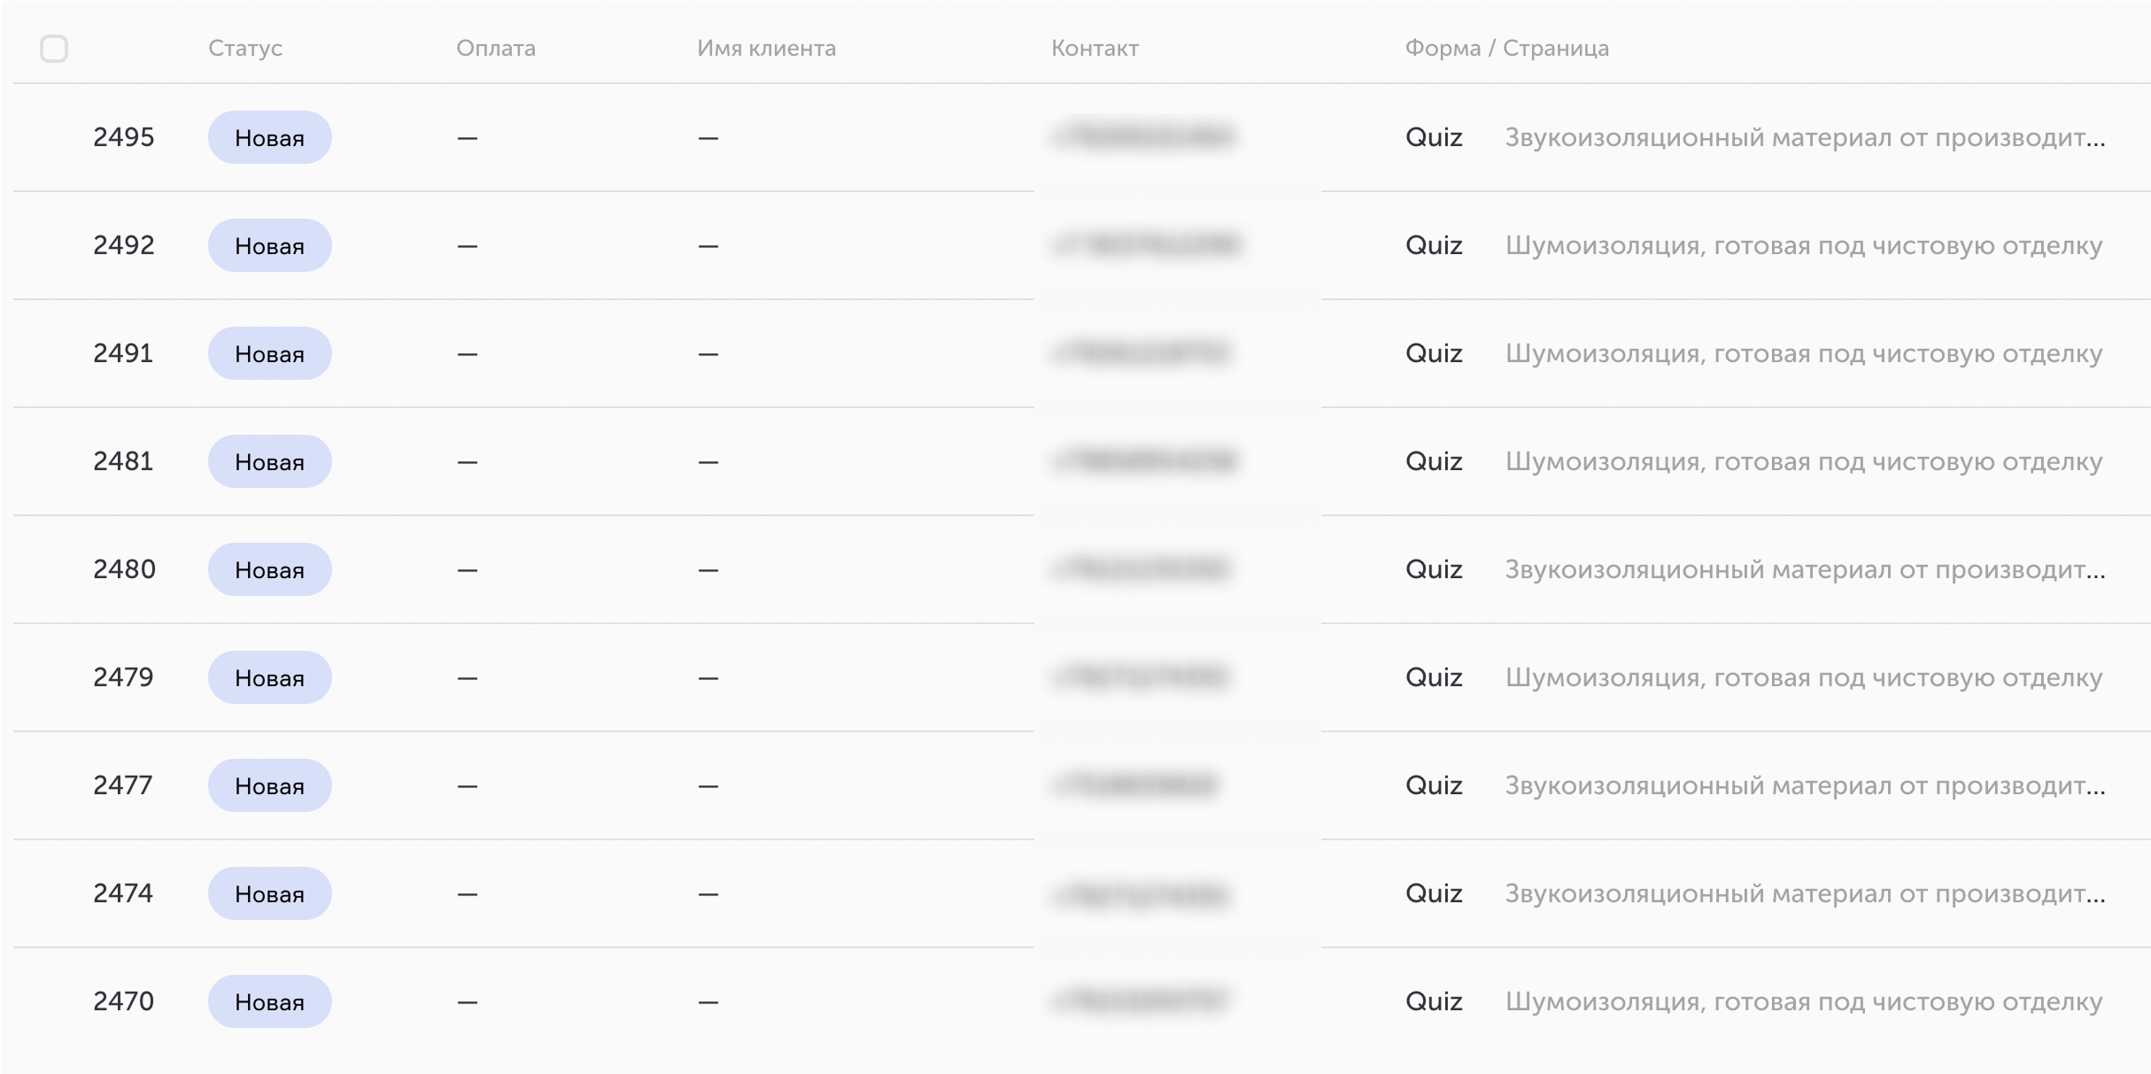Click the Новая status badge for order 2495
Viewport: 2151px width, 1074px height.
click(x=270, y=137)
